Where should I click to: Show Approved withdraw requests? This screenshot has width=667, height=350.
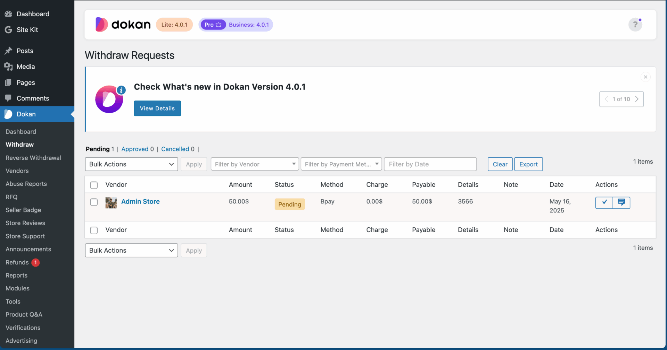pyautogui.click(x=135, y=149)
